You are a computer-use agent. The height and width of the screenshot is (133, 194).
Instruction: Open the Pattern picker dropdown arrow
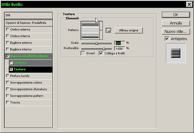coord(101,30)
